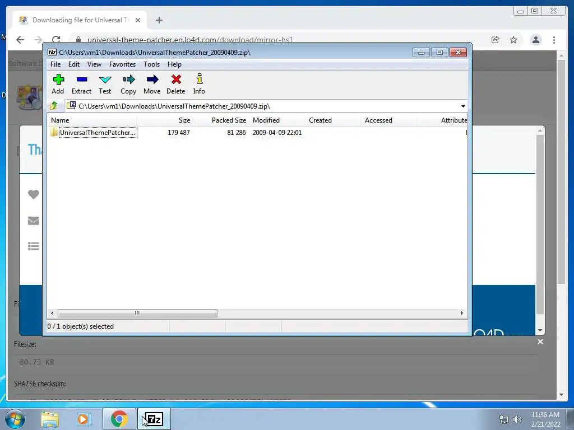This screenshot has height=430, width=574.
Task: Click the Chrome page vertical scrollbar
Action: click(x=562, y=172)
